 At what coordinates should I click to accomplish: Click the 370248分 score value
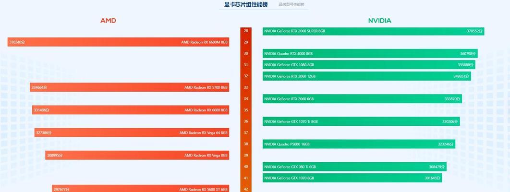pyautogui.click(x=17, y=42)
